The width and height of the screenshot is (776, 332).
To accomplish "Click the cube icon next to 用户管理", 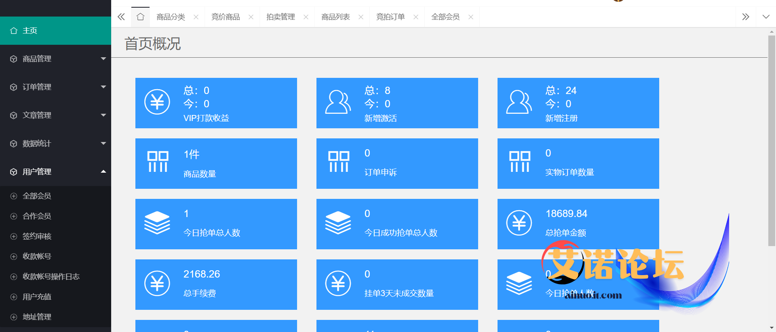I will [14, 172].
